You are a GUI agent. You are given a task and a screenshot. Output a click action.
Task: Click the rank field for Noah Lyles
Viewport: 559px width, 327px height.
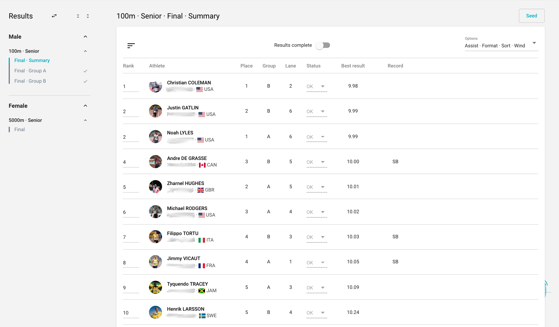[x=131, y=137]
